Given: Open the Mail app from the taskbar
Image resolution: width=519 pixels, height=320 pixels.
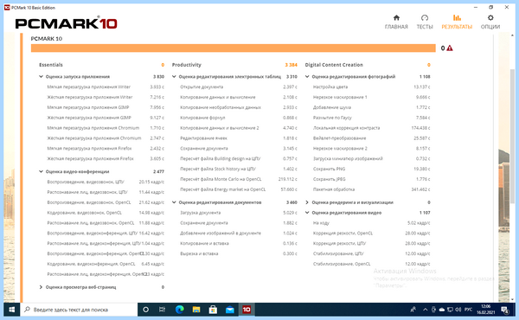Looking at the screenshot, I should pos(230,310).
